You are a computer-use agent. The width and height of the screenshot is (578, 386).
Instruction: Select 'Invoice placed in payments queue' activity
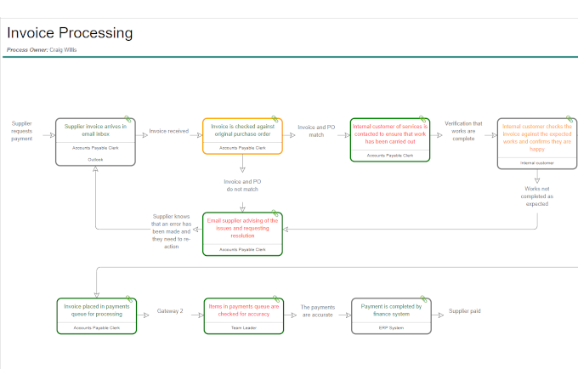(97, 316)
